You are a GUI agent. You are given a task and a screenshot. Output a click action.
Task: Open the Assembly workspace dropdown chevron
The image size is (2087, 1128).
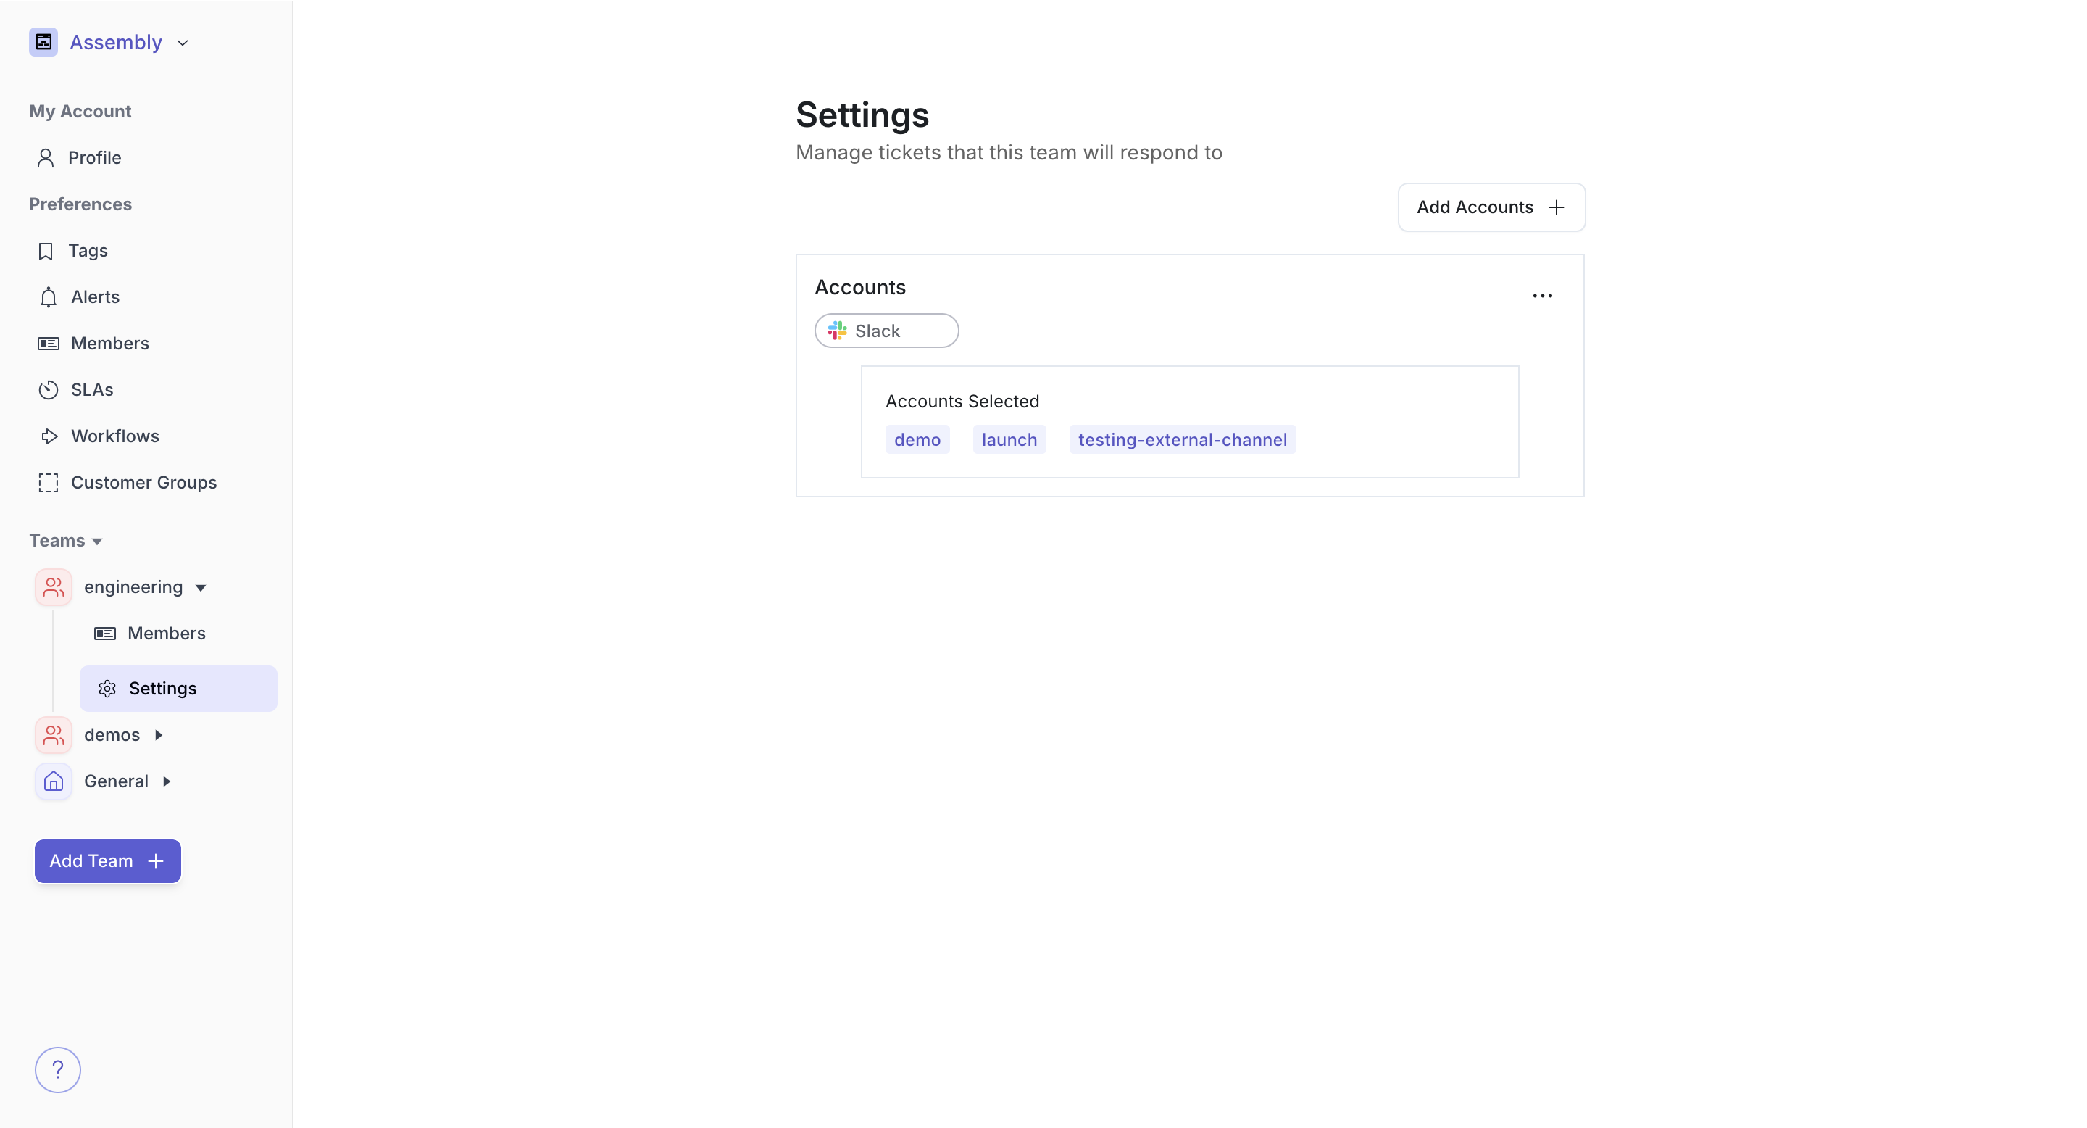(183, 43)
